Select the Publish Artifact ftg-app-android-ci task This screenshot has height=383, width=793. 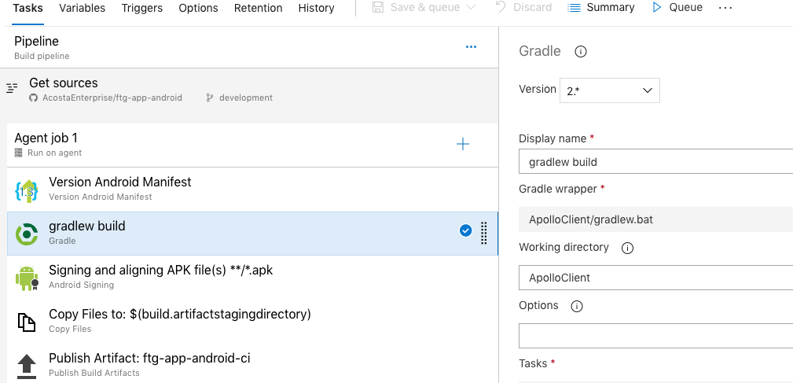(x=252, y=364)
